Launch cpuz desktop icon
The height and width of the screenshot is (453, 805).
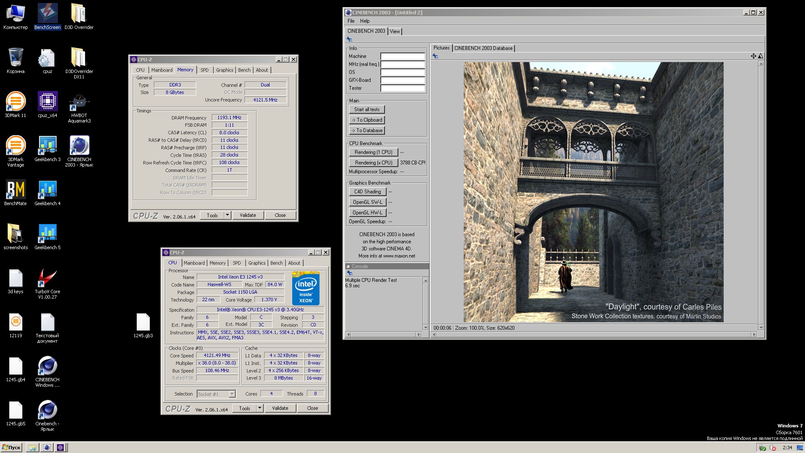47,61
